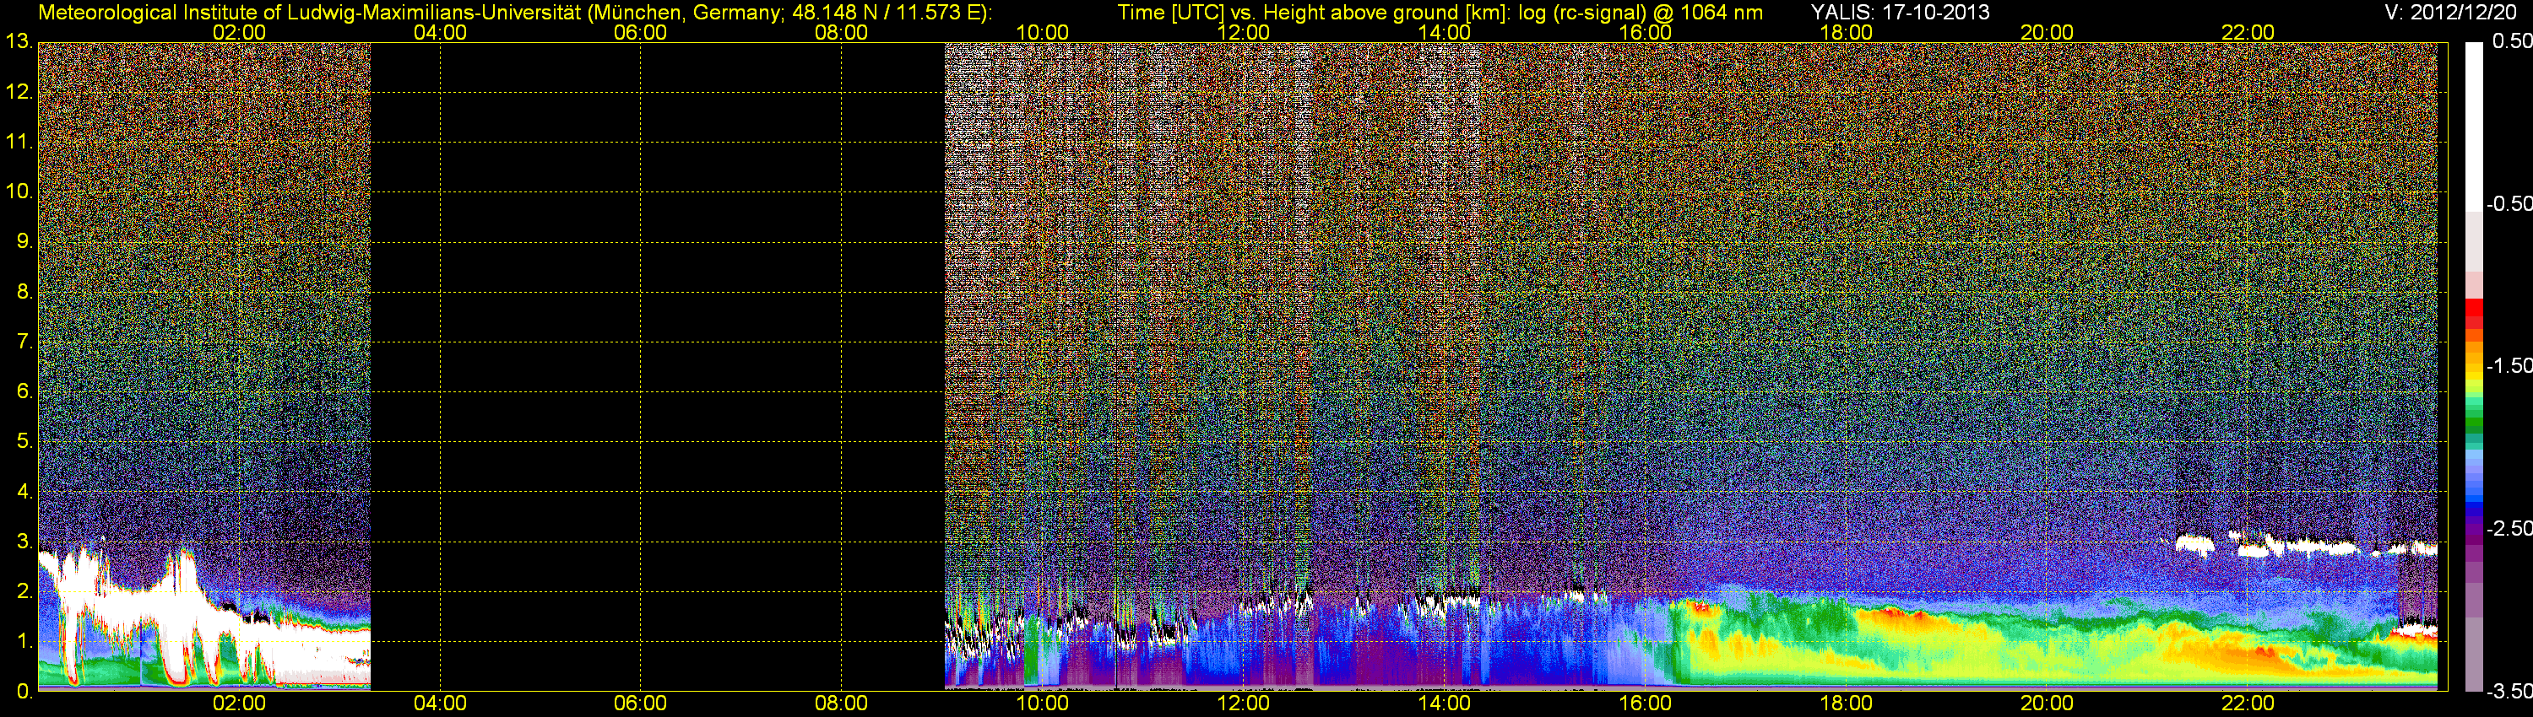Click the '-3.50' color scale value

[2509, 692]
